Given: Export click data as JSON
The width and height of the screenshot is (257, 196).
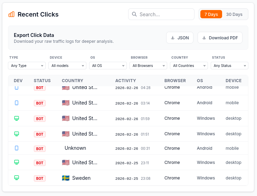Looking at the screenshot, I should (180, 38).
